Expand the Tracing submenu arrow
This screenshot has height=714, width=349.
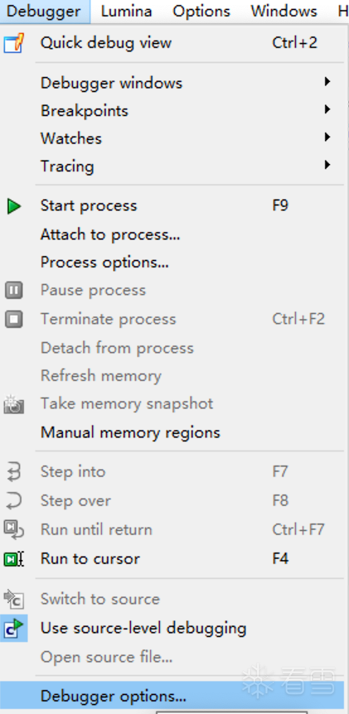click(x=327, y=165)
